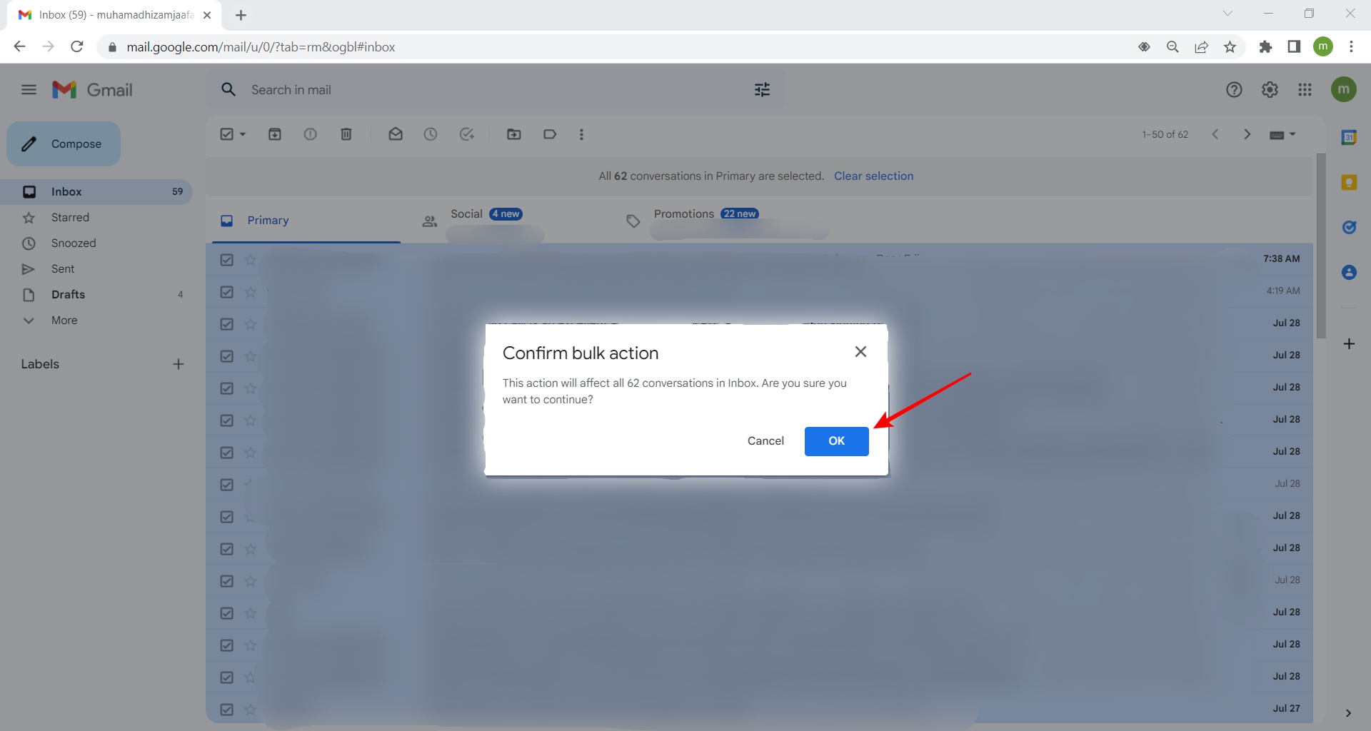The height and width of the screenshot is (731, 1371).
Task: Open the Starred folder
Action: (x=96, y=218)
